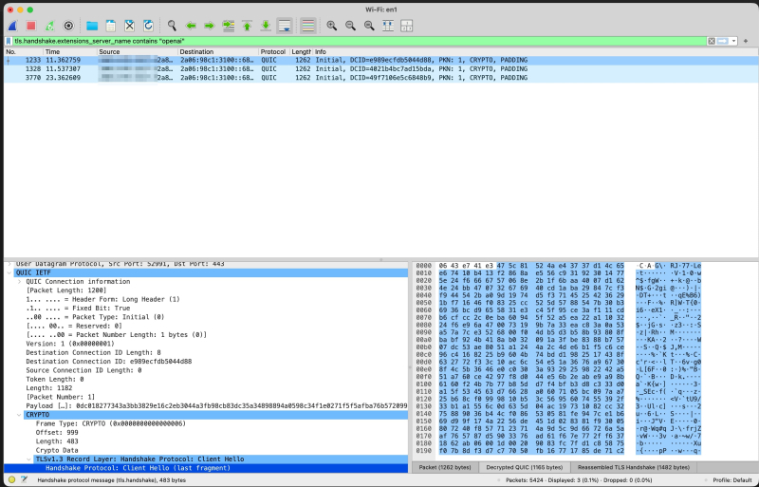Toggle packet list colorization
Screen dimensions: 759x487
[x=307, y=26]
